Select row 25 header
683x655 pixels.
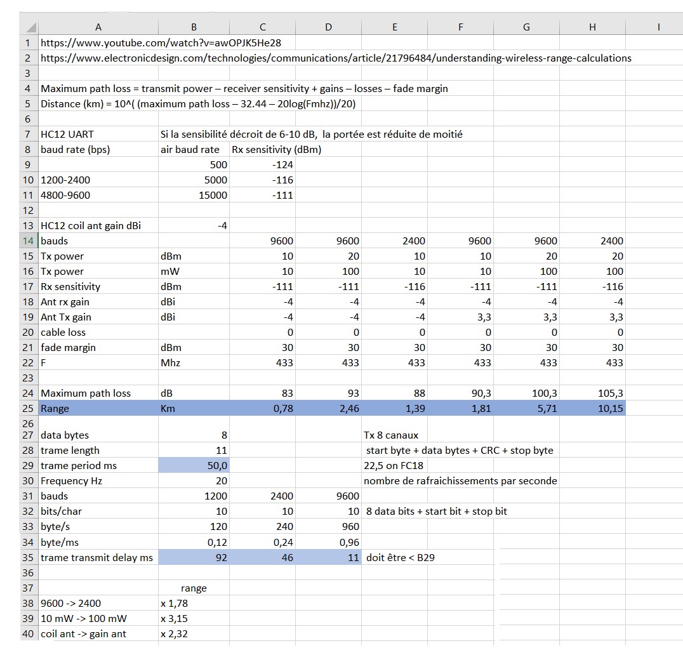29,409
